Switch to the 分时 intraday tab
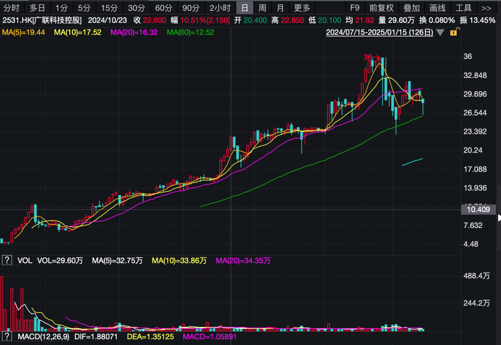 pyautogui.click(x=12, y=8)
